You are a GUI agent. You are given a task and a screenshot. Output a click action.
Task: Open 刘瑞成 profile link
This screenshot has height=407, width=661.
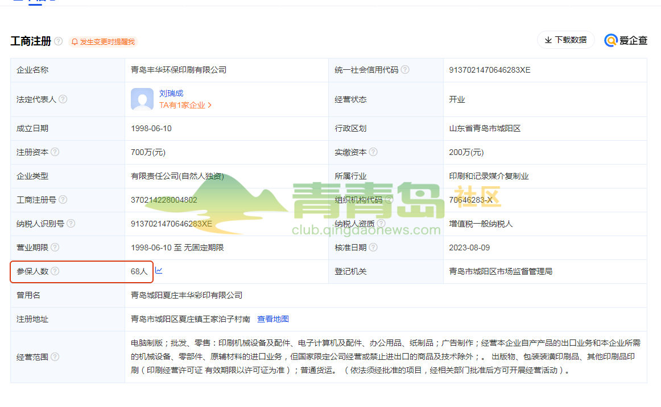[x=171, y=93]
